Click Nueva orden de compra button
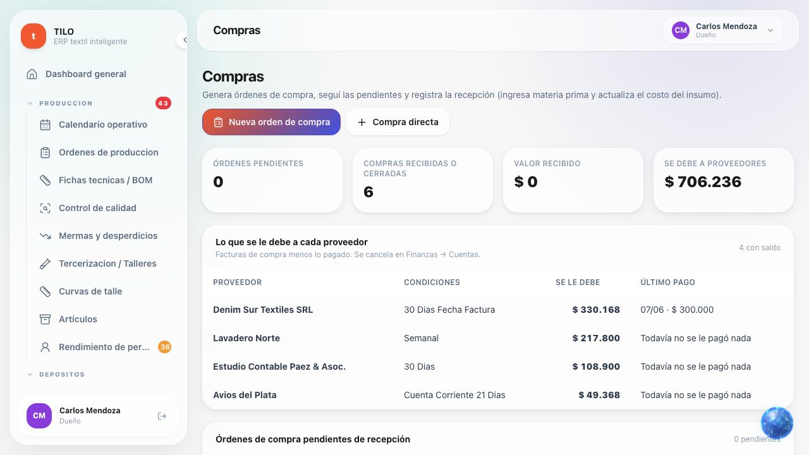 (x=271, y=122)
